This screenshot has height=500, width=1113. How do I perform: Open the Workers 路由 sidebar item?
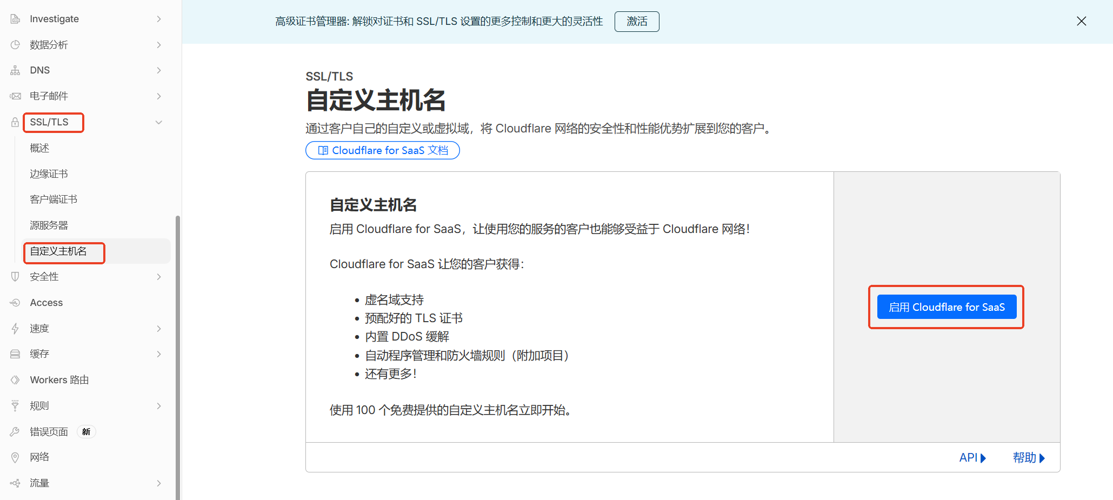tap(59, 380)
